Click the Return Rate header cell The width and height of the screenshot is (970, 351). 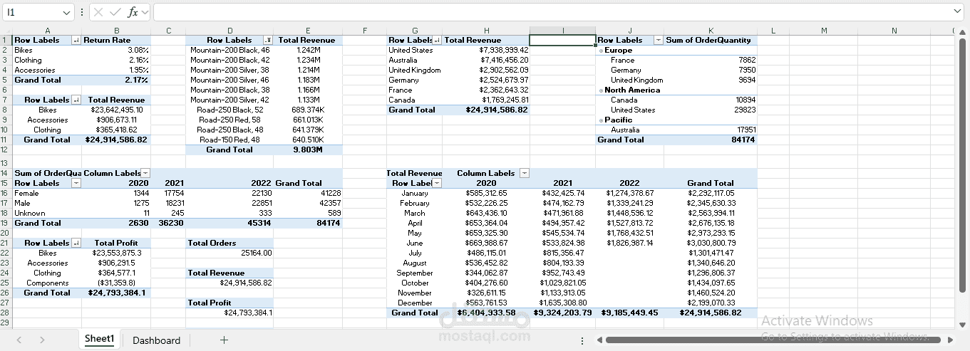tap(116, 41)
